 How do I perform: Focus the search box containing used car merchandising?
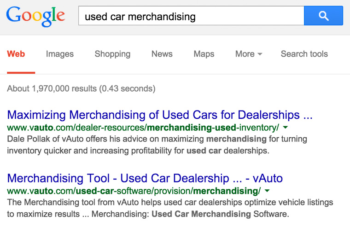[x=191, y=16]
